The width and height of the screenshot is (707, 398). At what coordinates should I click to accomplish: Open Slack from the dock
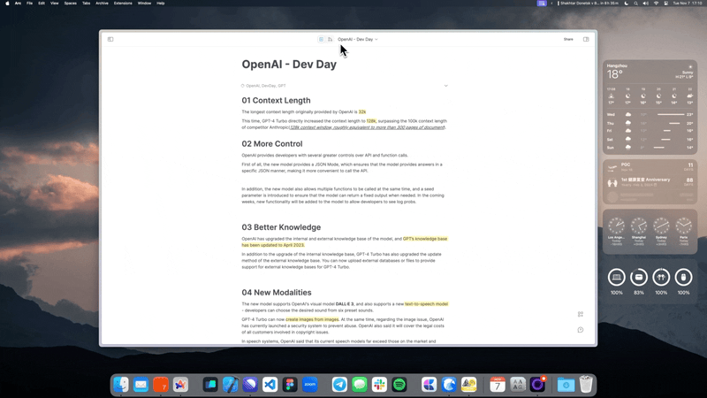(x=379, y=385)
